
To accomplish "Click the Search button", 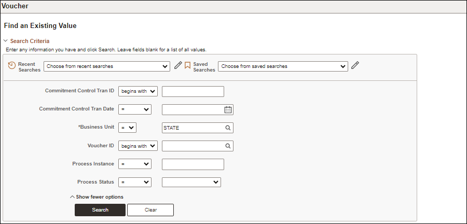I will [x=100, y=209].
